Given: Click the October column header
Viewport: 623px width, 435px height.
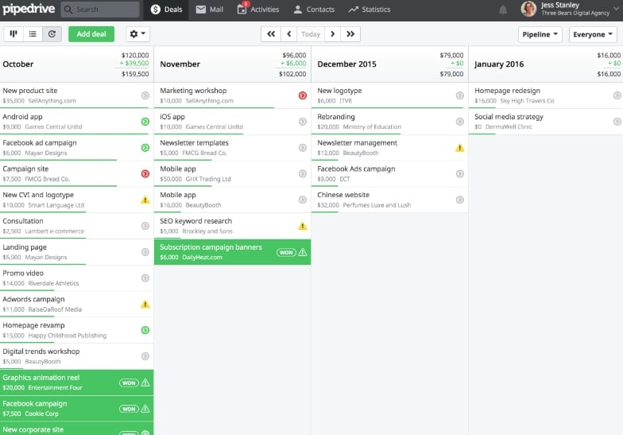Looking at the screenshot, I should coord(76,64).
